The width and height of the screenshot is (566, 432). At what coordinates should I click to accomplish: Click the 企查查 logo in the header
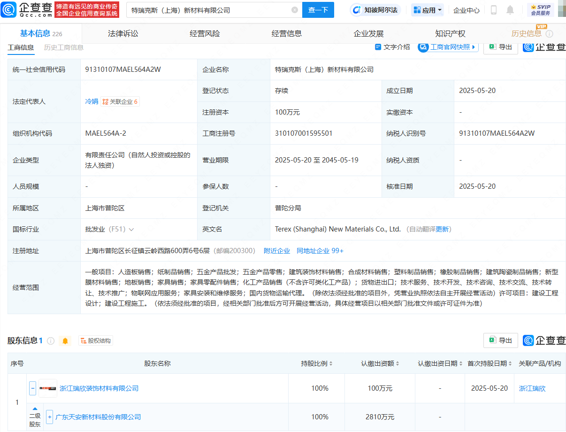[27, 9]
